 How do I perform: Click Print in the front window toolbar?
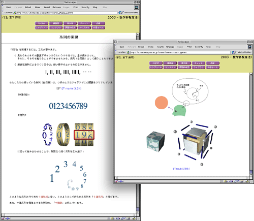tap(189, 47)
